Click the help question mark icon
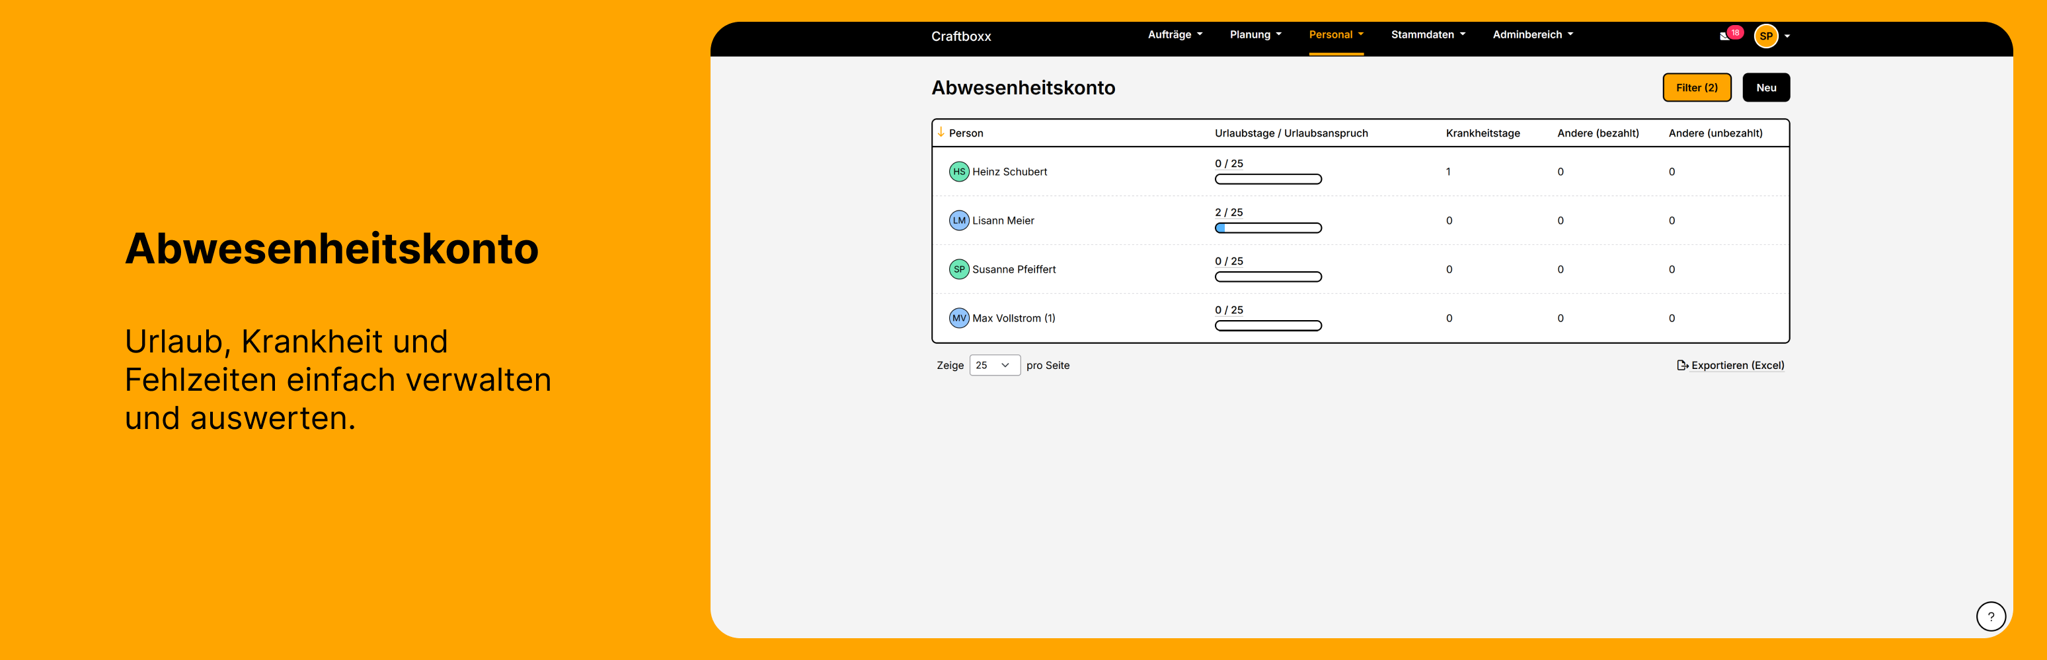This screenshot has height=660, width=2047. click(1989, 616)
